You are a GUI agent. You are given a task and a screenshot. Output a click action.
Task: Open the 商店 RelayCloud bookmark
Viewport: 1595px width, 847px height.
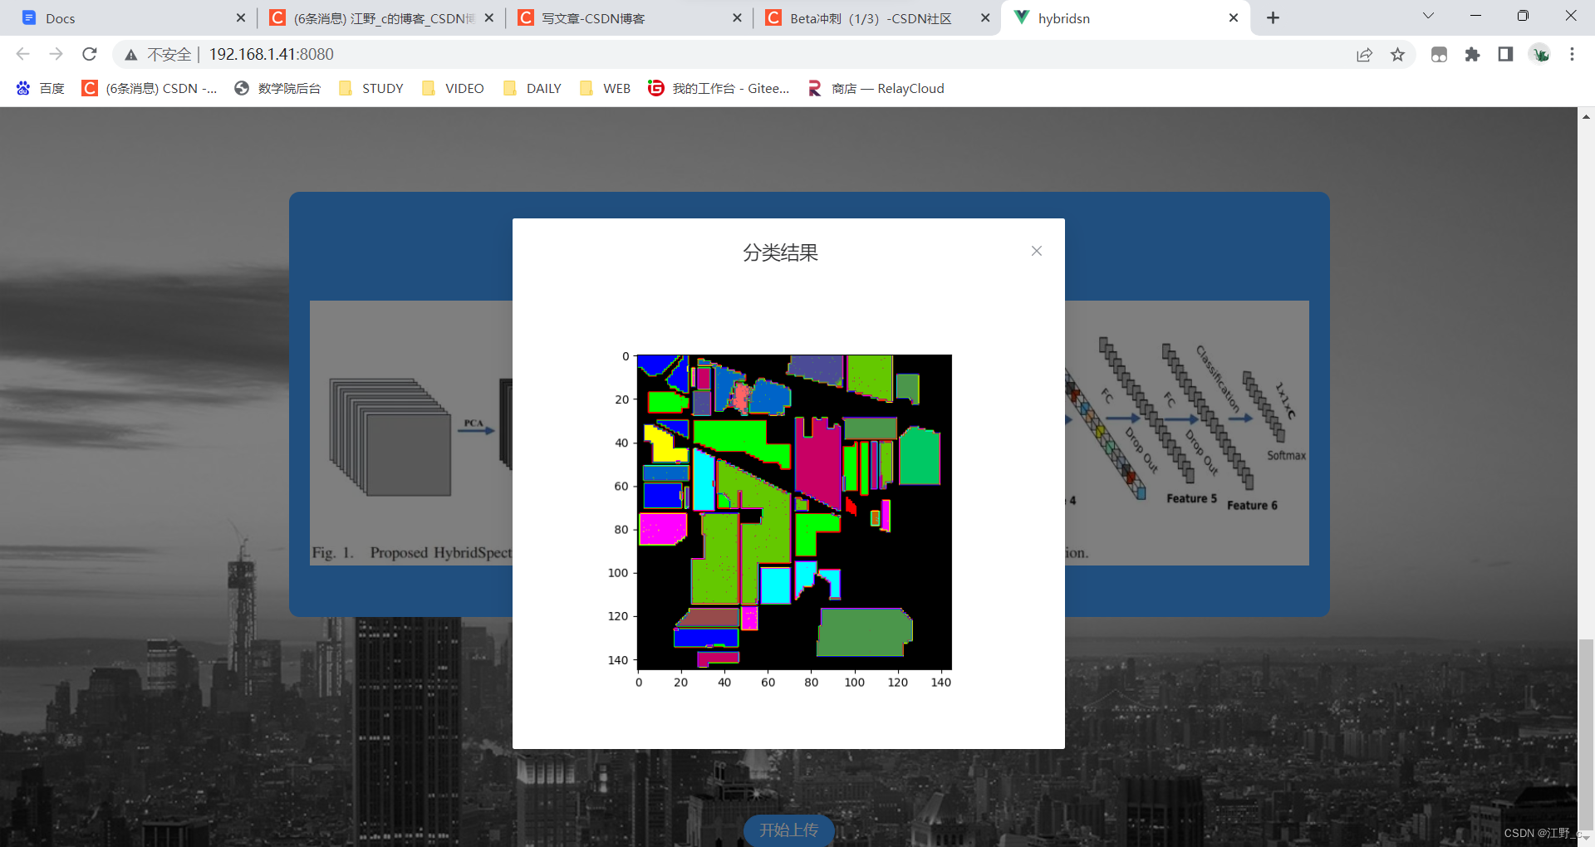(x=876, y=88)
